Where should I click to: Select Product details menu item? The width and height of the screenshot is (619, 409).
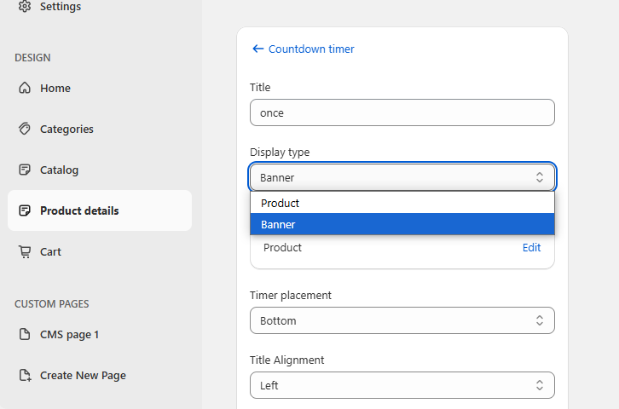coord(100,210)
